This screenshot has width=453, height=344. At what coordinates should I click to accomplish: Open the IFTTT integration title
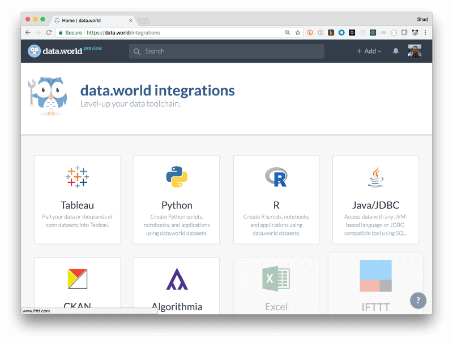coord(375,307)
